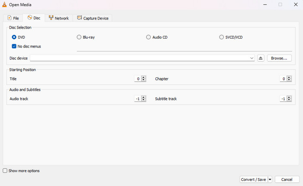Decrease the Chapter value with down arrow
This screenshot has height=186, width=303.
click(x=289, y=80)
